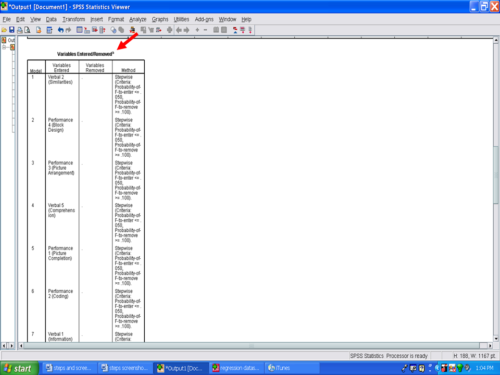Click the Open file toolbar icon
The image size is (500, 375).
tap(4, 30)
